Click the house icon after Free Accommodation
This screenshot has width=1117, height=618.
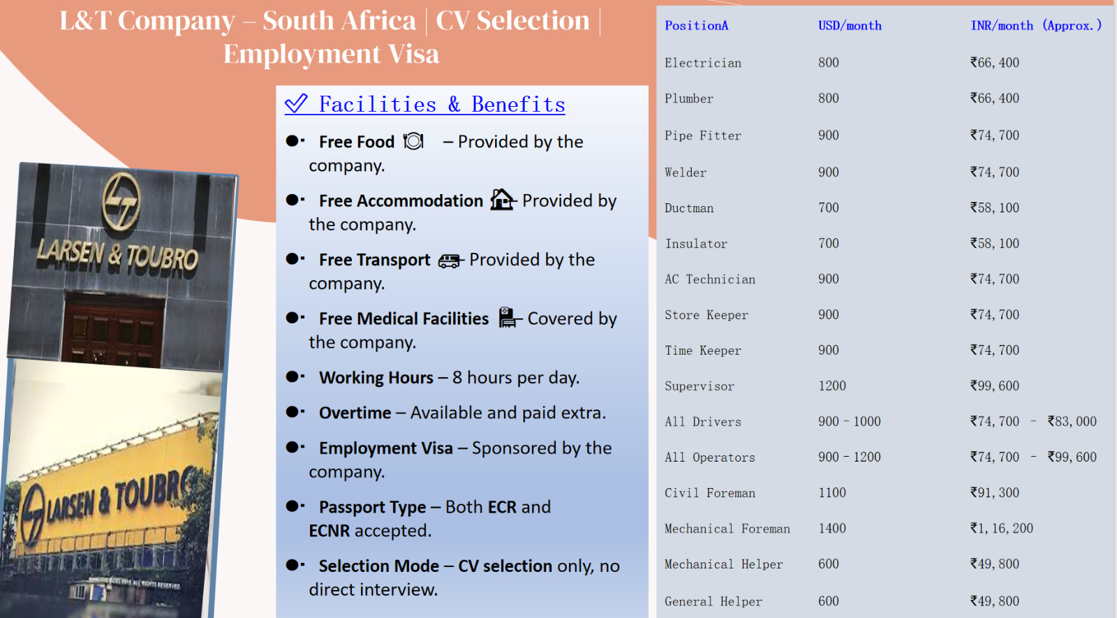(502, 200)
